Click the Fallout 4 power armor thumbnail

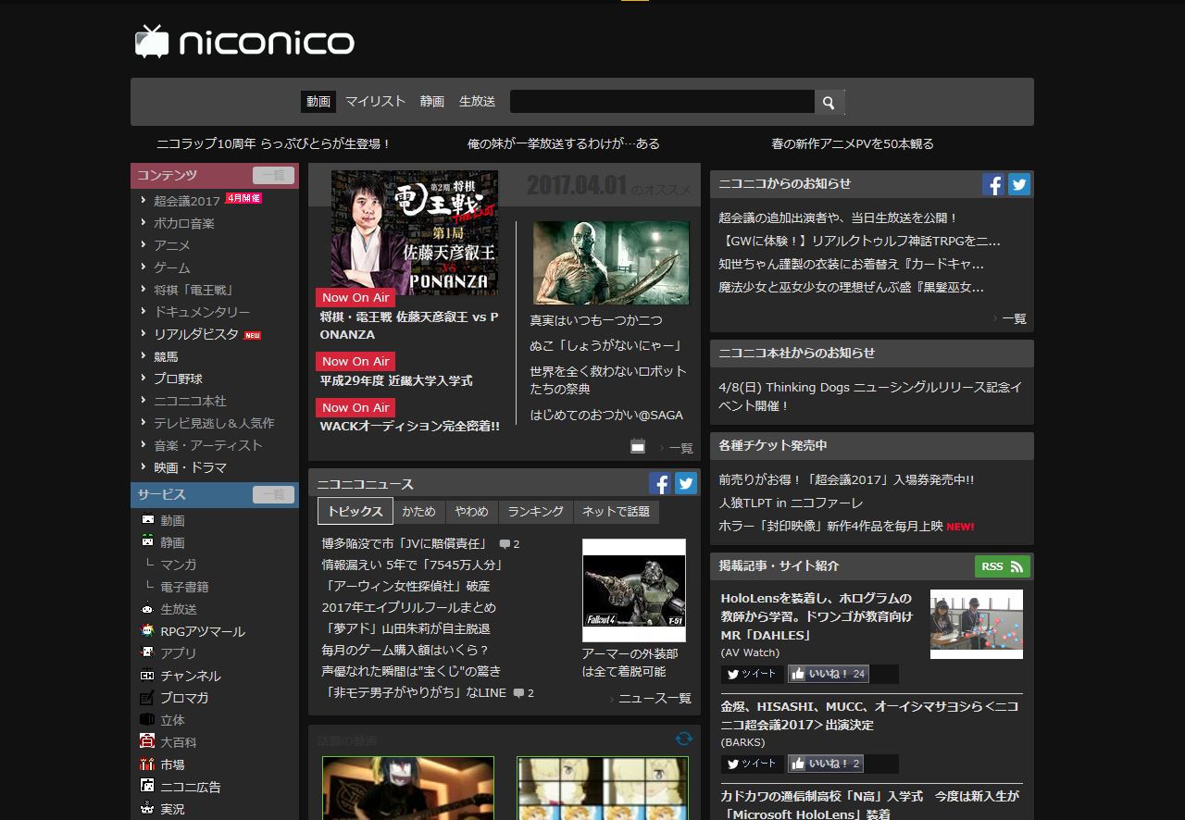pos(633,590)
